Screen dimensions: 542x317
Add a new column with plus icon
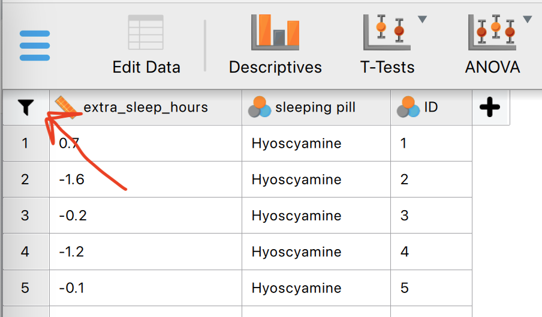coord(490,107)
